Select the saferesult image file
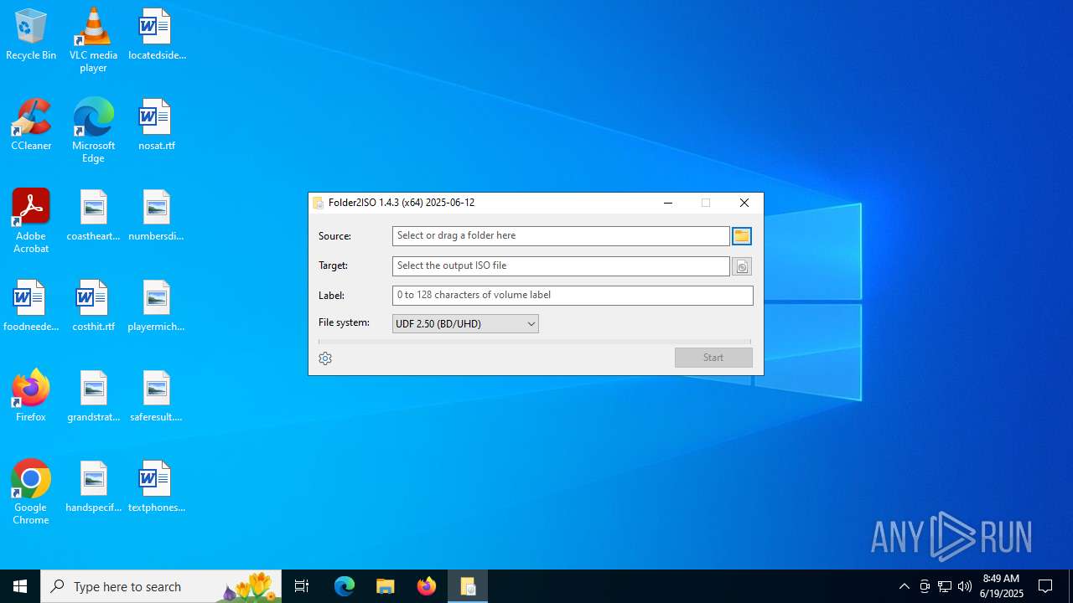 coord(157,397)
